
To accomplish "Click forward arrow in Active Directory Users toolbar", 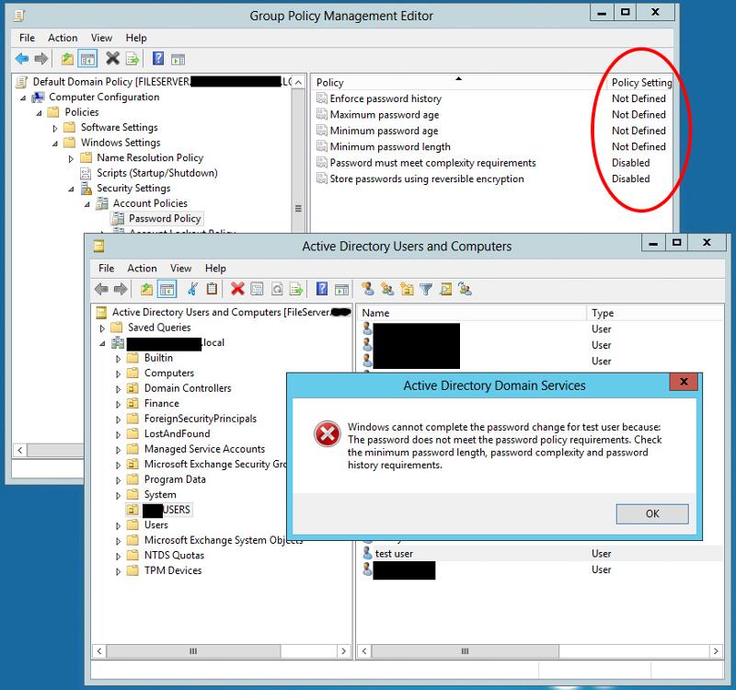I will (121, 289).
